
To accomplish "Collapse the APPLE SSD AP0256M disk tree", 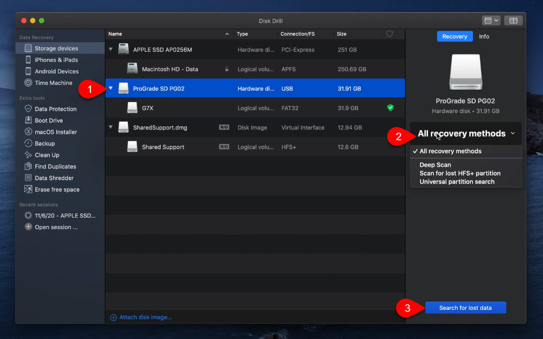I will 110,49.
